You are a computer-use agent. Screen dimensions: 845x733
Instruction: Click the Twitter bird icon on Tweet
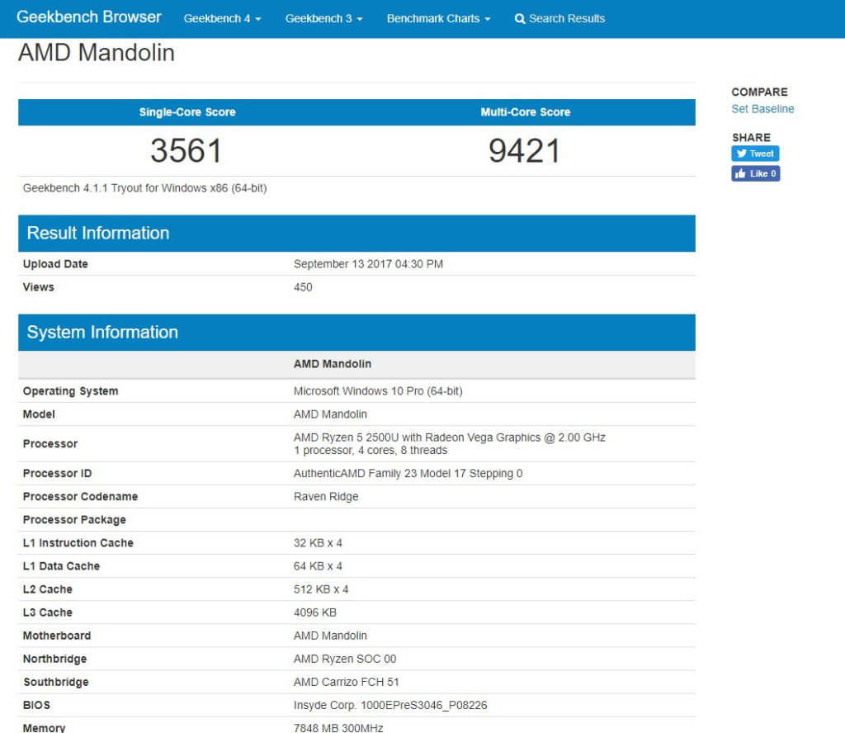tap(741, 154)
